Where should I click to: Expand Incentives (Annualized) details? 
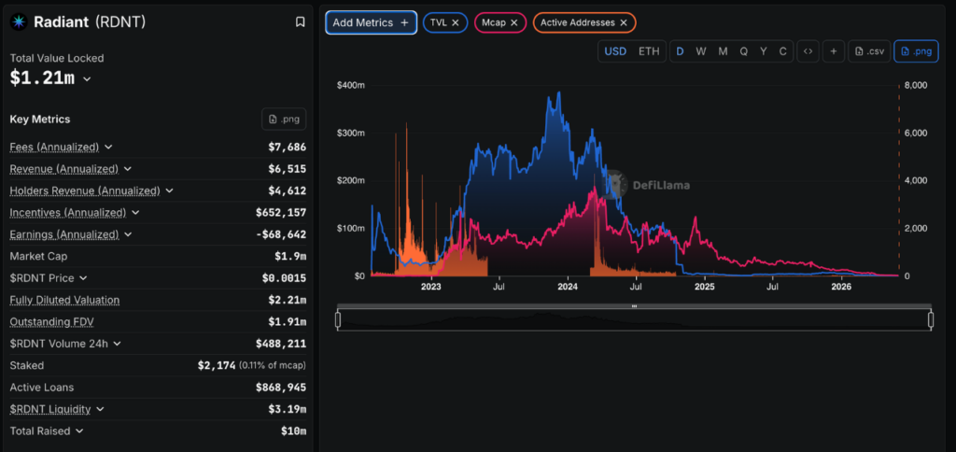tap(135, 212)
